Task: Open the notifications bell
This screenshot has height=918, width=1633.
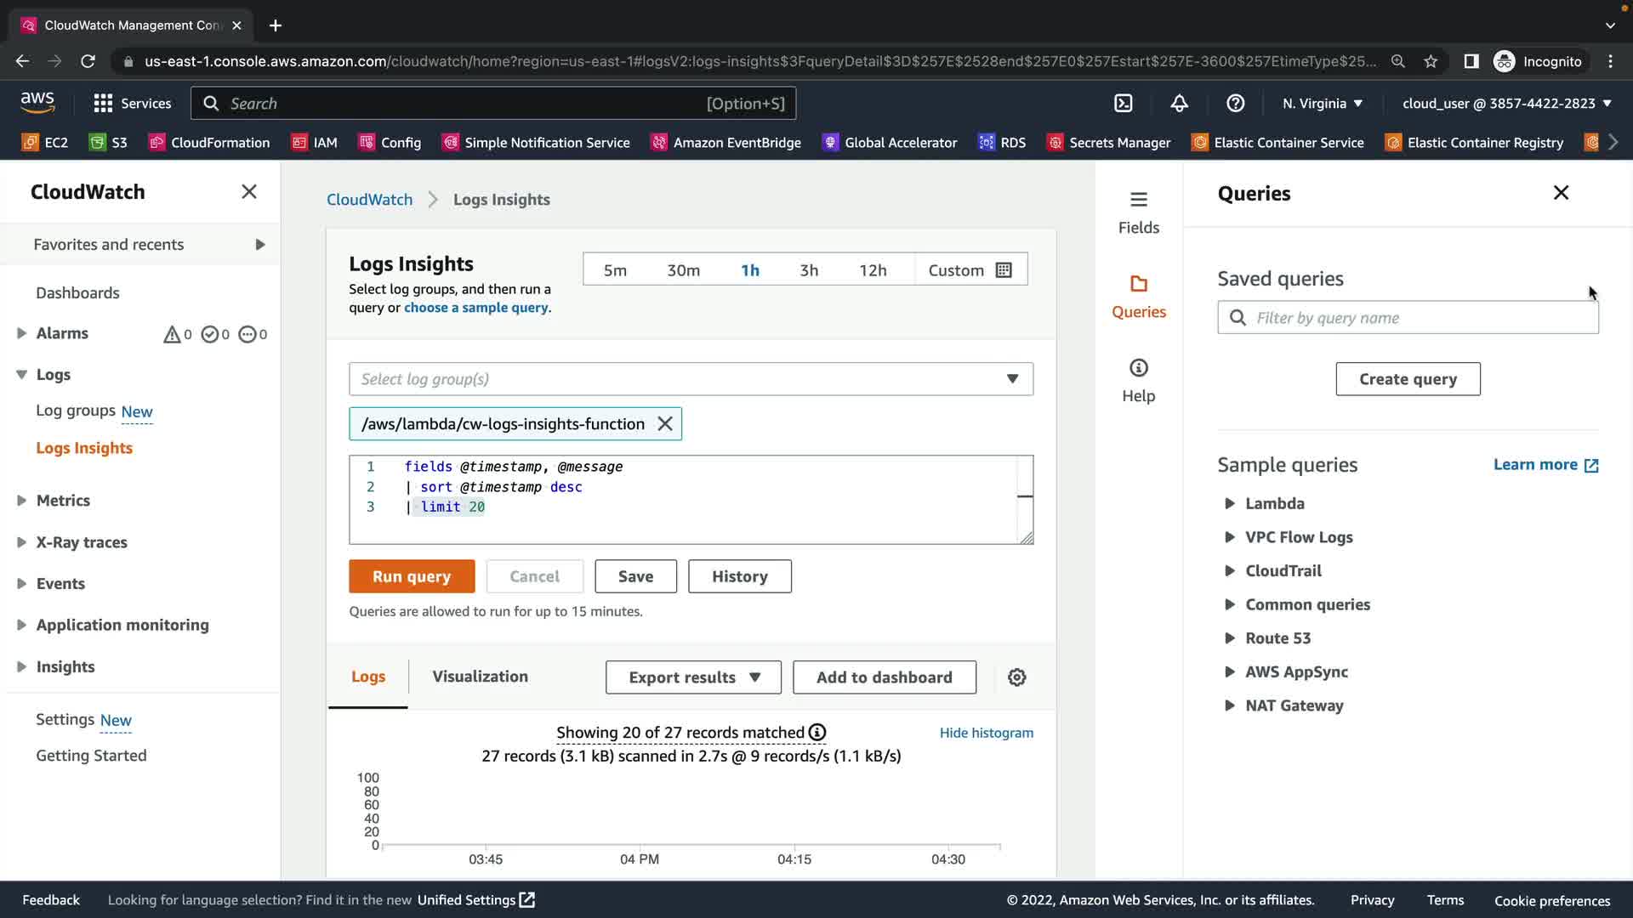Action: 1179,104
